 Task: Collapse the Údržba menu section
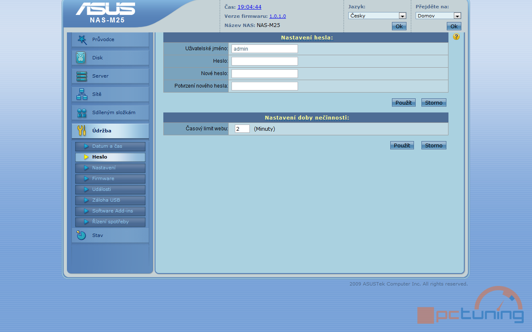pos(110,131)
